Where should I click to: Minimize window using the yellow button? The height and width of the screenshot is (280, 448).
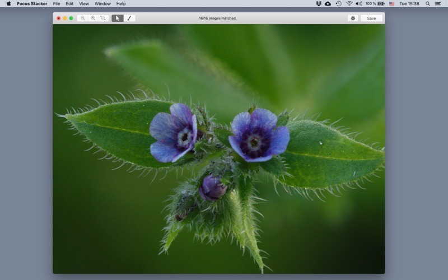(x=65, y=18)
